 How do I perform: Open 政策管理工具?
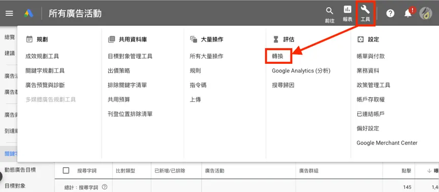(373, 85)
